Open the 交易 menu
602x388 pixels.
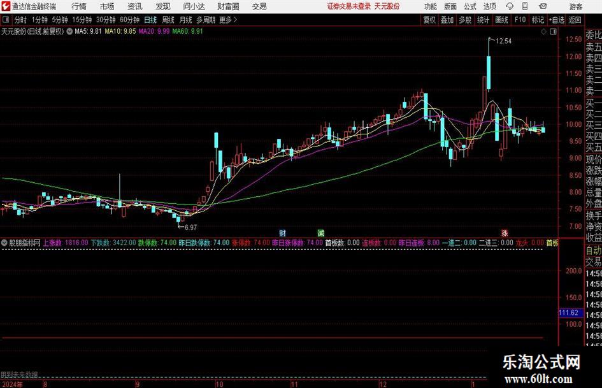point(259,6)
